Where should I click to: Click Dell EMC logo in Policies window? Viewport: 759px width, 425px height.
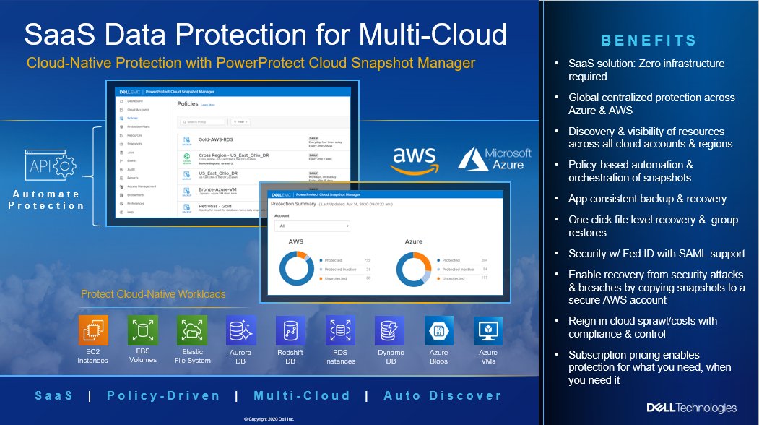[x=129, y=92]
